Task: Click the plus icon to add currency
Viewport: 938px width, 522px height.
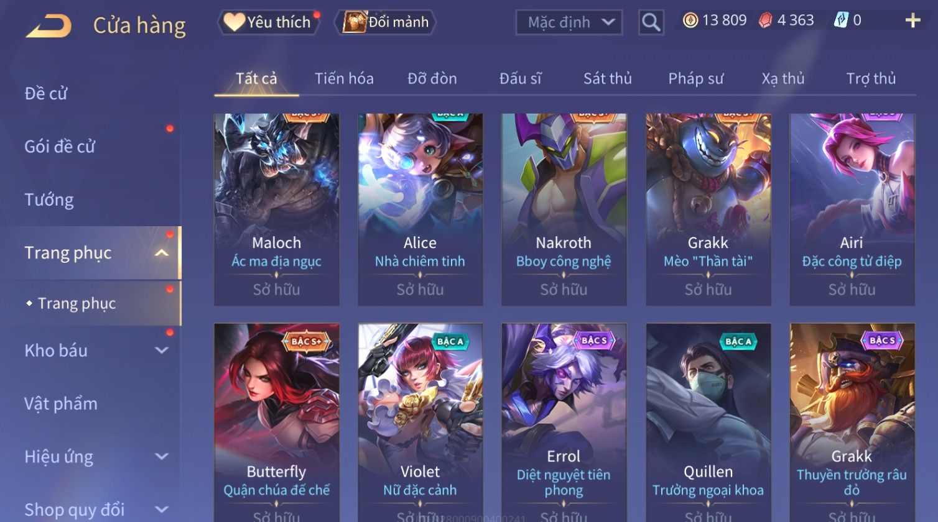Action: [x=912, y=21]
